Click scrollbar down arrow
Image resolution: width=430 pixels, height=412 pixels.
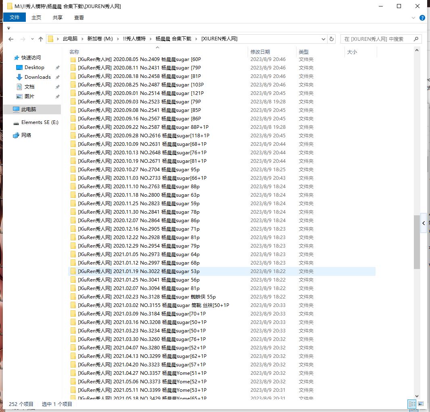coord(417,396)
